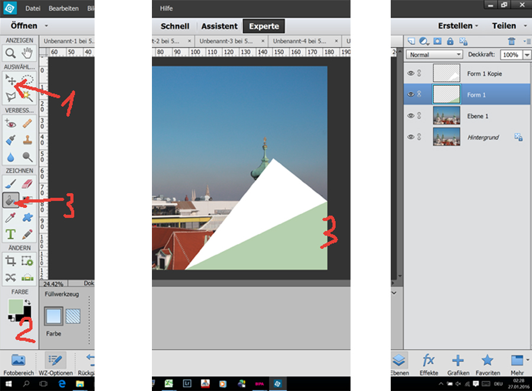Select the Zoom magnifier tool
This screenshot has height=391, width=532.
(11, 53)
